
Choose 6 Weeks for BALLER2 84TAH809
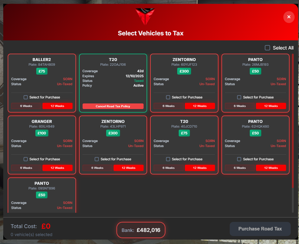tap(26, 106)
